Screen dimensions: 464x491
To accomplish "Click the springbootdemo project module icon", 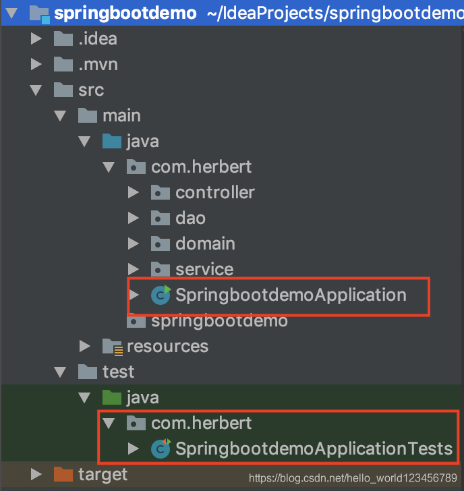I will pos(39,13).
